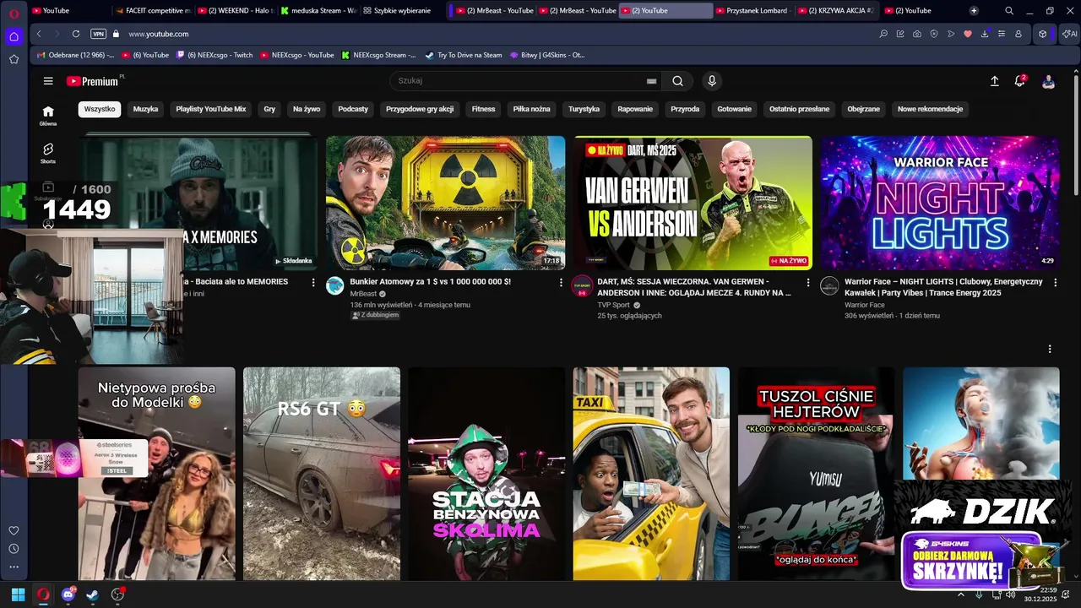Open the Aria AI button in Opera toolbar
1081x608 pixels.
coord(1070,34)
